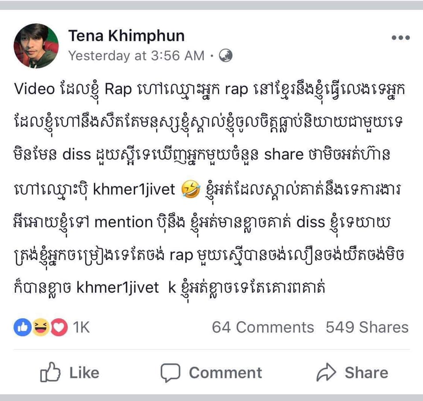Click the blue thumbs-up reaction icon
423x401 pixels.
(22, 327)
